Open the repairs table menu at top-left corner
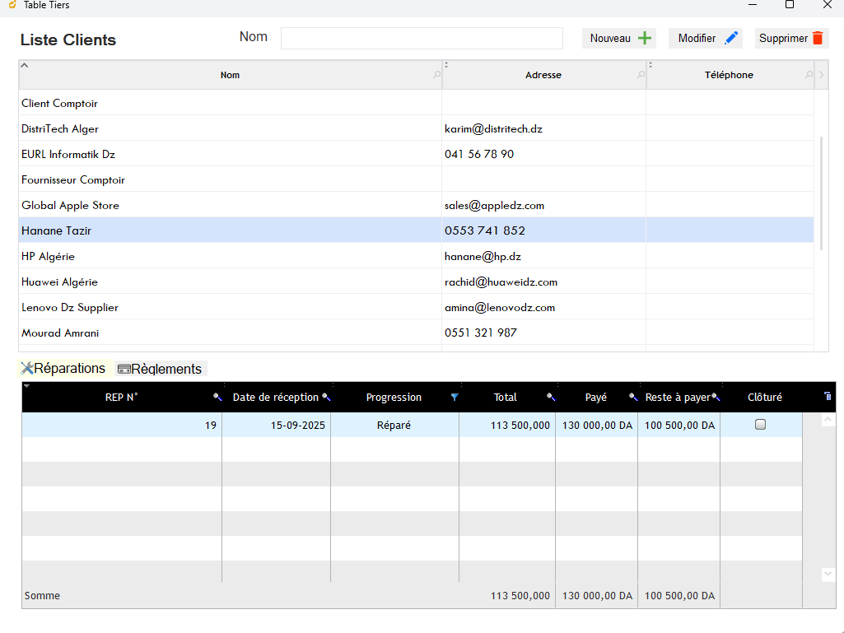This screenshot has height=633, width=844. (26, 386)
